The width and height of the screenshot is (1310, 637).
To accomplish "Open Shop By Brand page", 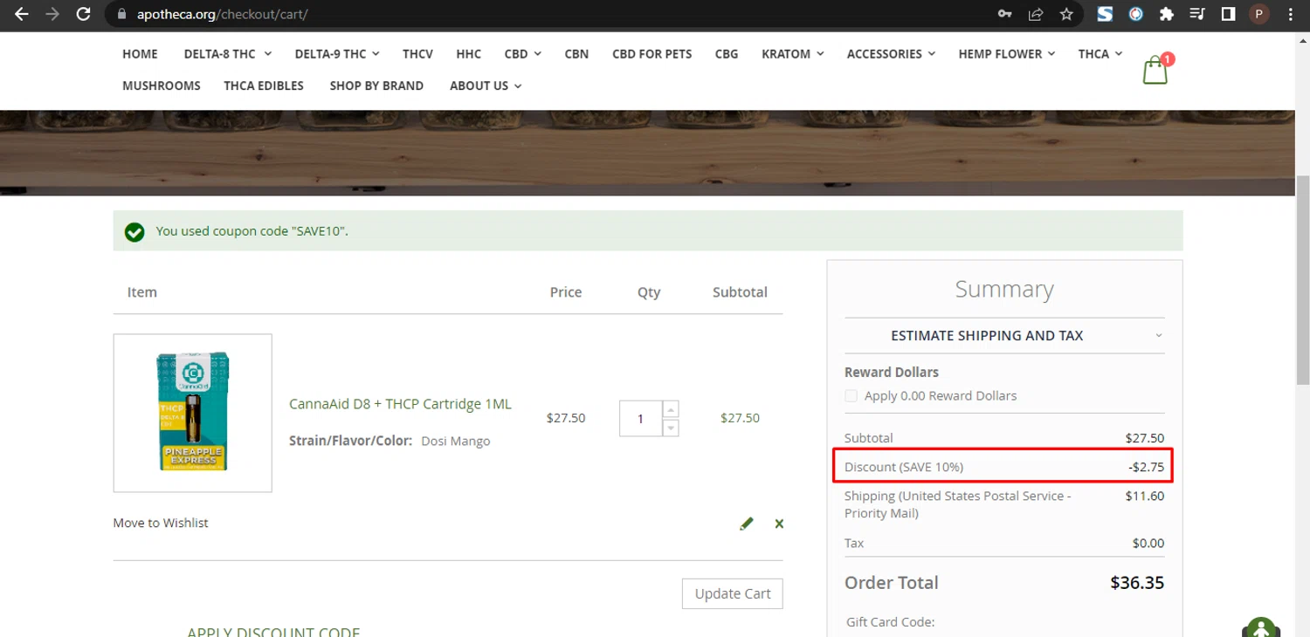I will (376, 86).
